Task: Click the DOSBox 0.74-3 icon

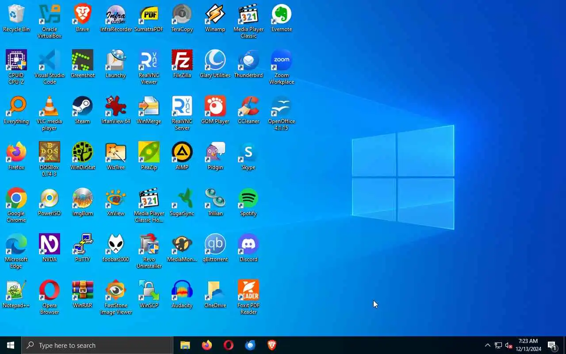Action: click(50, 160)
